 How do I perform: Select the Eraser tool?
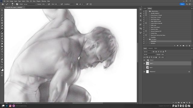[x=2, y=39]
